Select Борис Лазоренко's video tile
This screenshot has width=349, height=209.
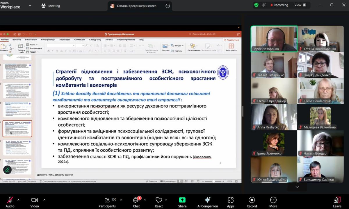[274, 39]
